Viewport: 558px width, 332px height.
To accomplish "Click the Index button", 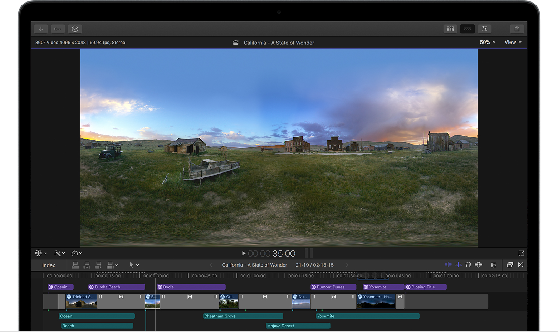I will tap(49, 265).
